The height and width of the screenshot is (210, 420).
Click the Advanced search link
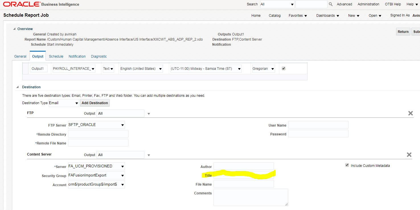[x=345, y=4]
